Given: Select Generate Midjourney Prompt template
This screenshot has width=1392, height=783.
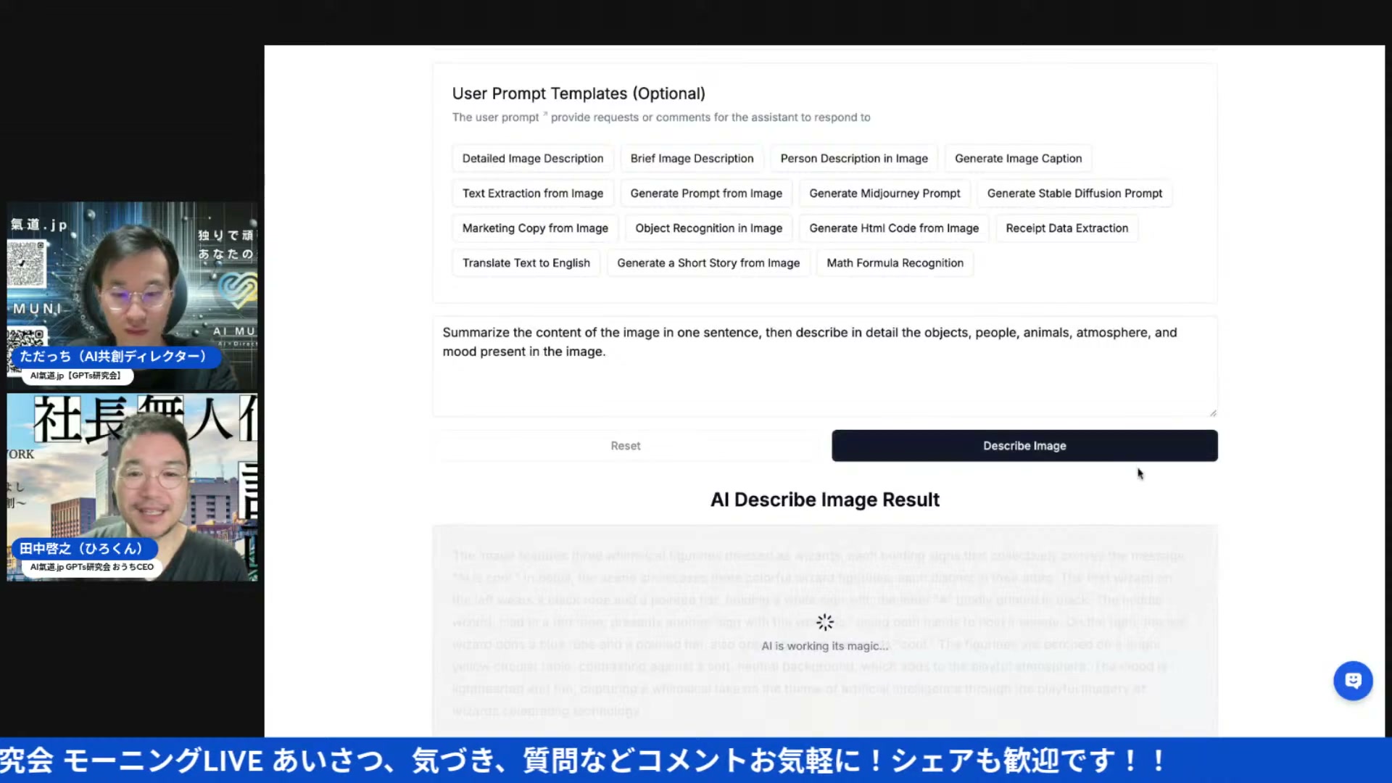Looking at the screenshot, I should pos(884,194).
